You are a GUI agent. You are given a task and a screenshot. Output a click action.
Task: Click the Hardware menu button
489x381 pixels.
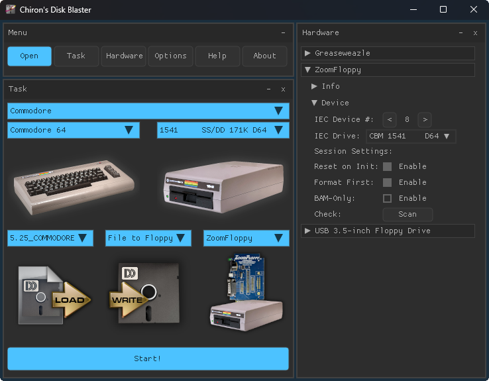123,56
